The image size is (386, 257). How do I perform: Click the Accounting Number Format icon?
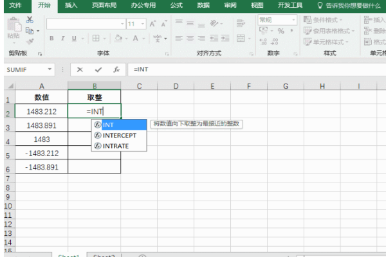263,30
